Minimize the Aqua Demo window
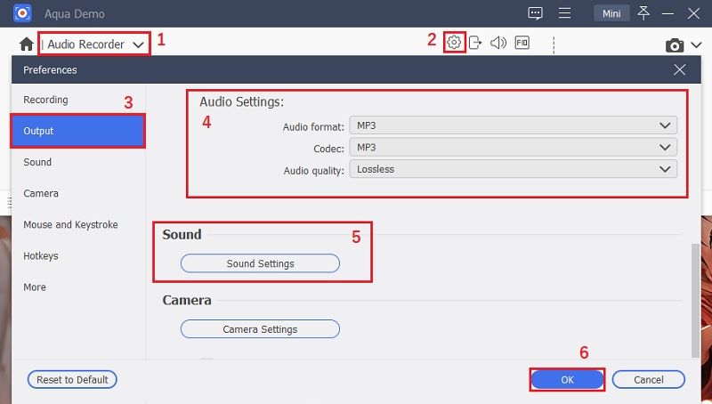This screenshot has width=712, height=404. [x=667, y=13]
